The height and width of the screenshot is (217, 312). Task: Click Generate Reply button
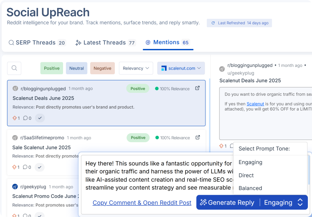pos(228,202)
